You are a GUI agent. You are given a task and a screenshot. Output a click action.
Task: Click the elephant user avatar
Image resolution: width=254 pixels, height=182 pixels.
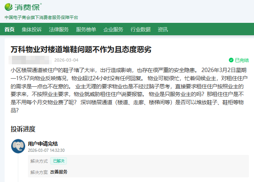click(x=18, y=146)
